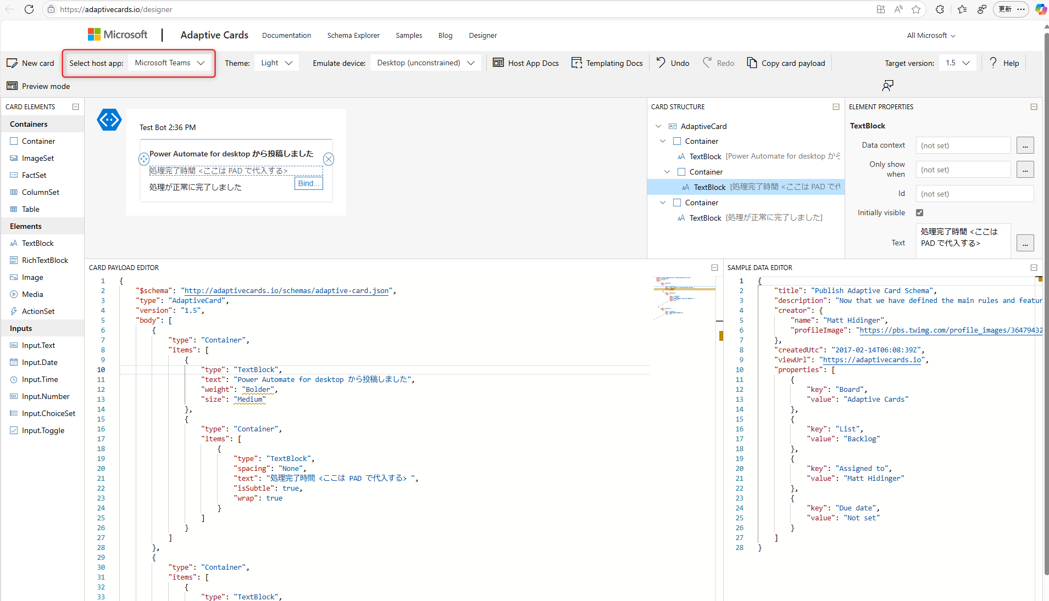Image resolution: width=1049 pixels, height=601 pixels.
Task: Collapse the Sample Data Editor panel
Action: pos(1034,268)
